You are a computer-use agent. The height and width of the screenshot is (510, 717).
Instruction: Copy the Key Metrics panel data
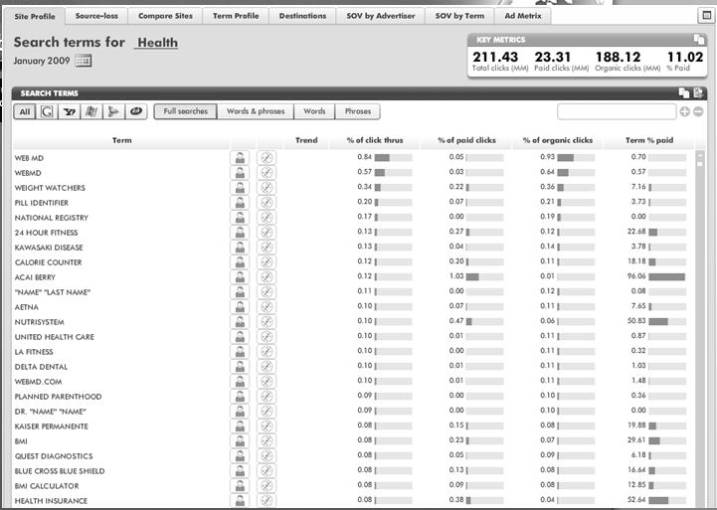[x=699, y=40]
